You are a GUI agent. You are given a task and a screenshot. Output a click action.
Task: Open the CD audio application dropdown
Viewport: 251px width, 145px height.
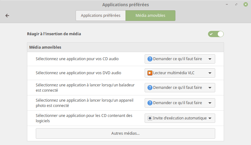tap(180, 59)
